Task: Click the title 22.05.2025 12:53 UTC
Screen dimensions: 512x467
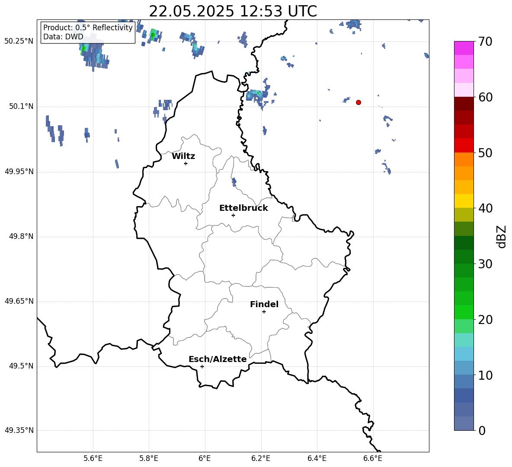Action: point(233,11)
